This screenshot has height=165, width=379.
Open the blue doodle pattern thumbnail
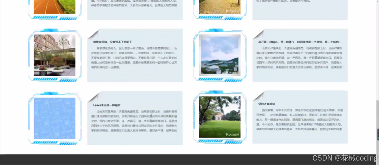coord(54,118)
